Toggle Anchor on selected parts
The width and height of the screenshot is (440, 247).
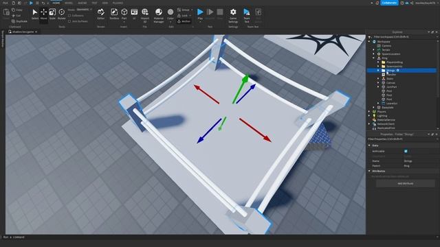pyautogui.click(x=184, y=21)
